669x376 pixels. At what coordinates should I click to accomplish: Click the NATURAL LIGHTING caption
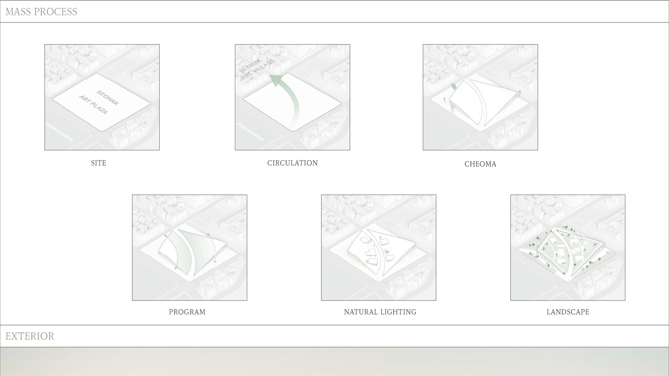380,312
